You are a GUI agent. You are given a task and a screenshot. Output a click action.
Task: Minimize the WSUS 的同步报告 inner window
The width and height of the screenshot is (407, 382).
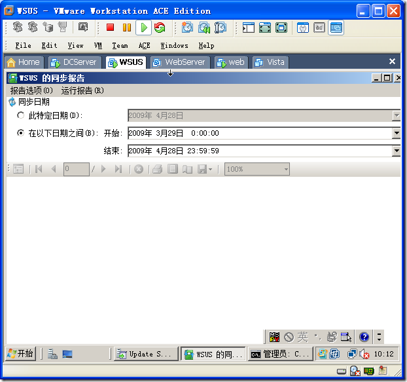click(376, 78)
